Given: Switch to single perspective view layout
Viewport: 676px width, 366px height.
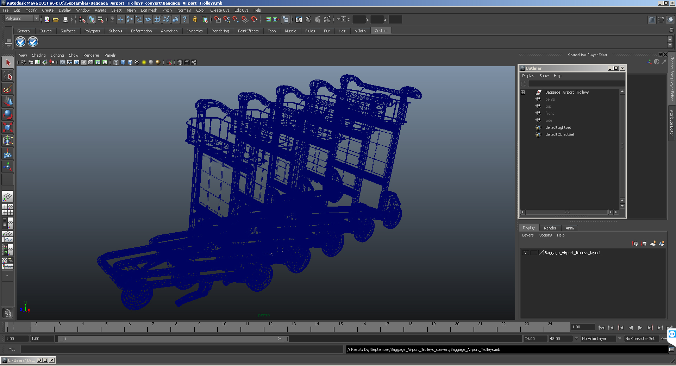Looking at the screenshot, I should [x=8, y=196].
